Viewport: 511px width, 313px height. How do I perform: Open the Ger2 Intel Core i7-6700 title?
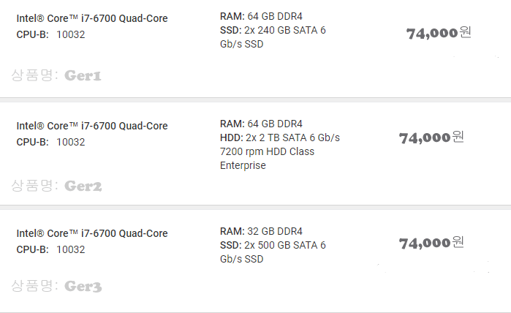click(92, 126)
